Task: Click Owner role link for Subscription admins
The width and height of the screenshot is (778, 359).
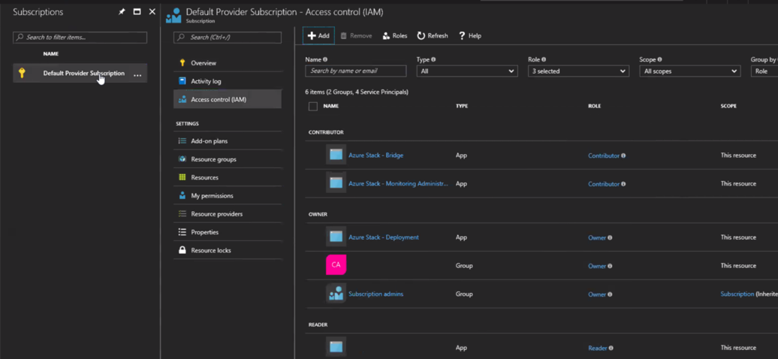Action: (x=597, y=294)
